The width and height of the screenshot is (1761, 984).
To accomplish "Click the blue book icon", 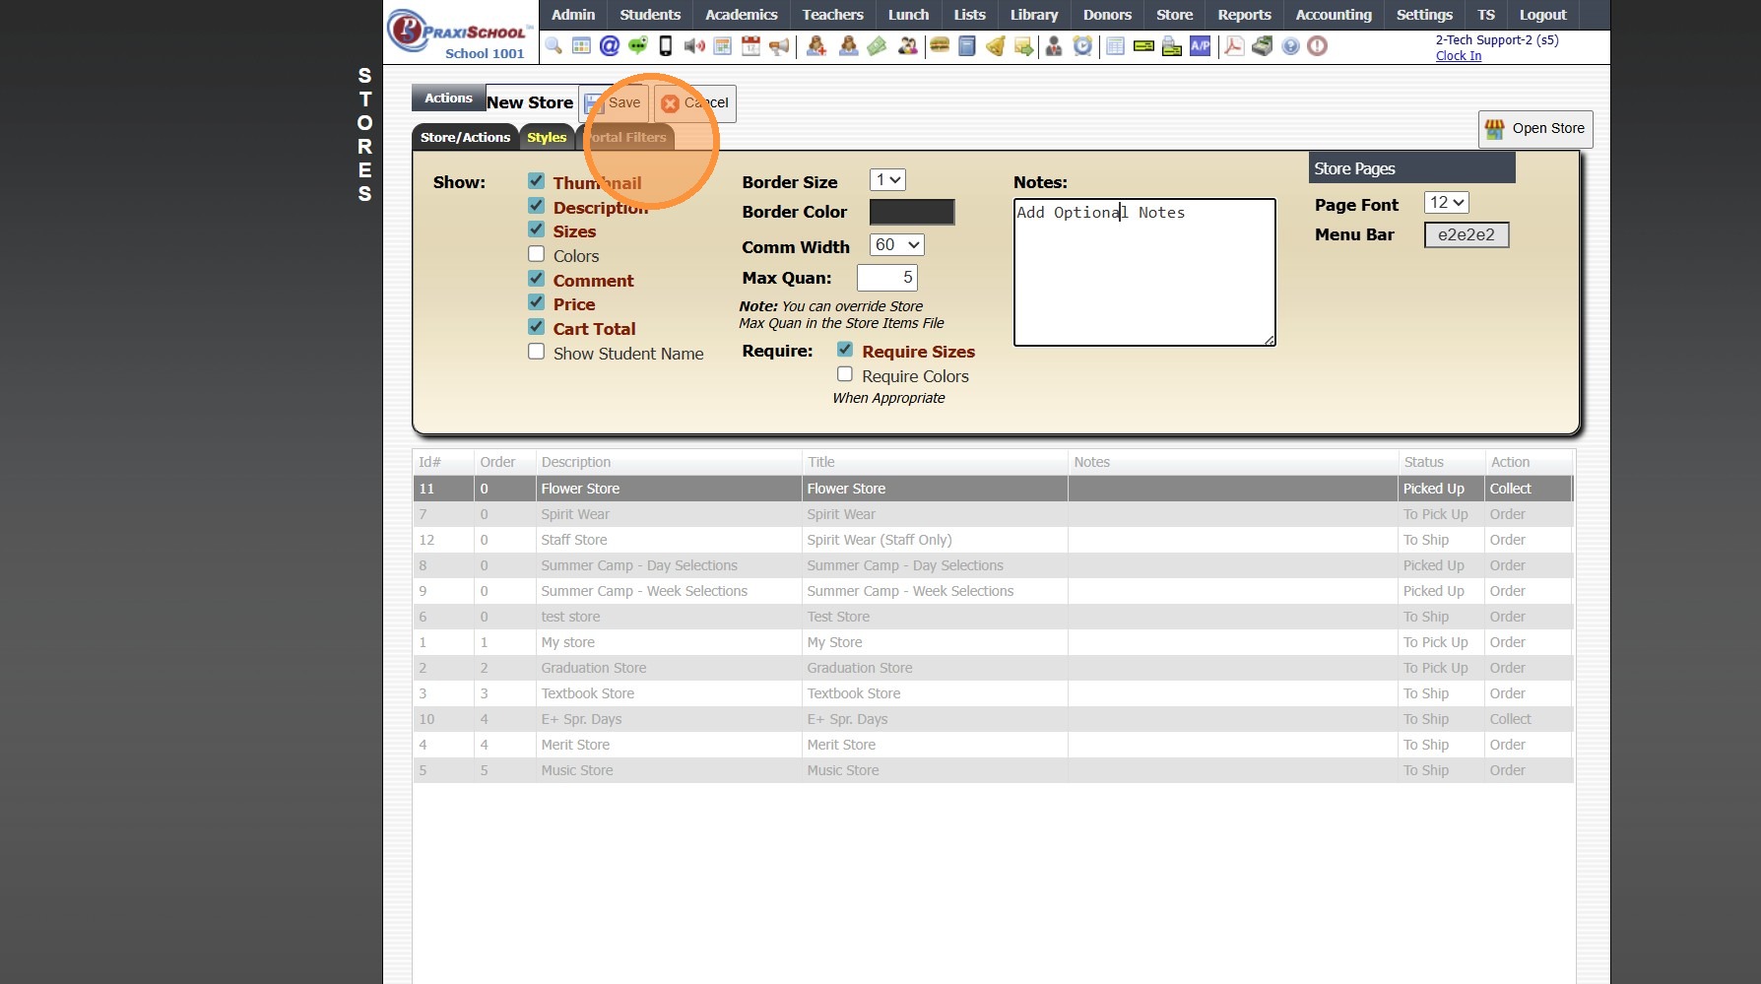I will tap(967, 45).
